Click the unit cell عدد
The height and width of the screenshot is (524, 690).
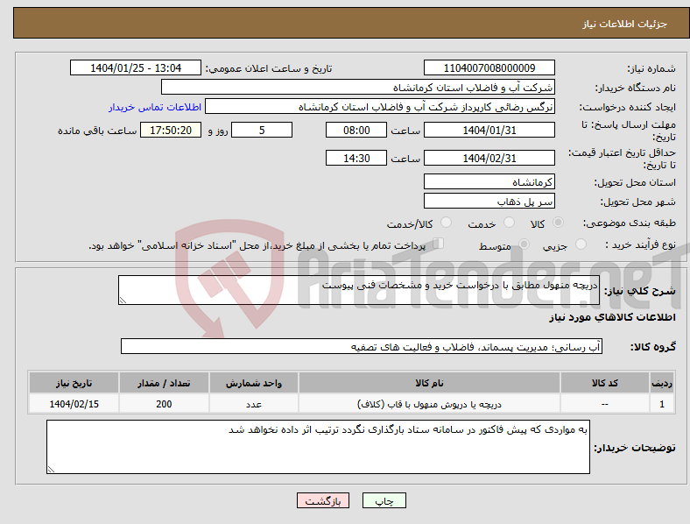[254, 404]
